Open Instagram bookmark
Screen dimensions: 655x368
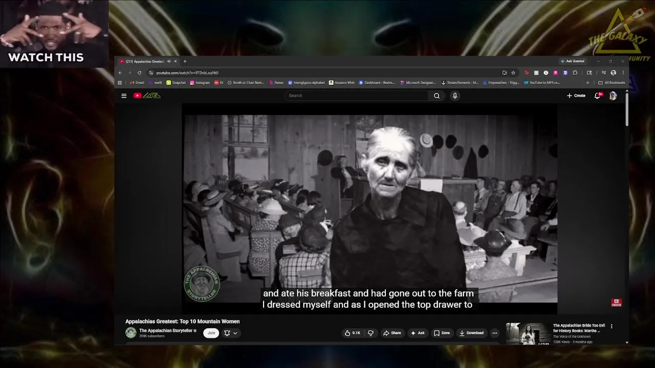point(200,82)
